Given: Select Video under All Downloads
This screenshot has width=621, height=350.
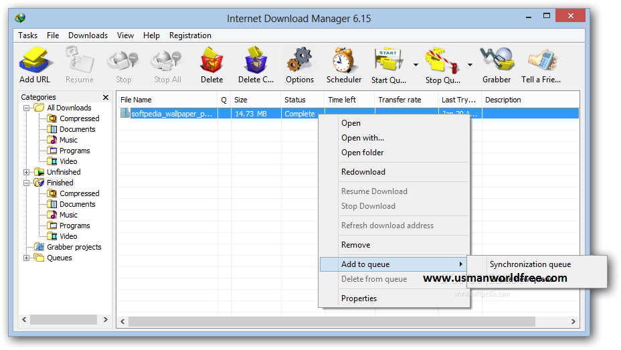Looking at the screenshot, I should [x=68, y=161].
